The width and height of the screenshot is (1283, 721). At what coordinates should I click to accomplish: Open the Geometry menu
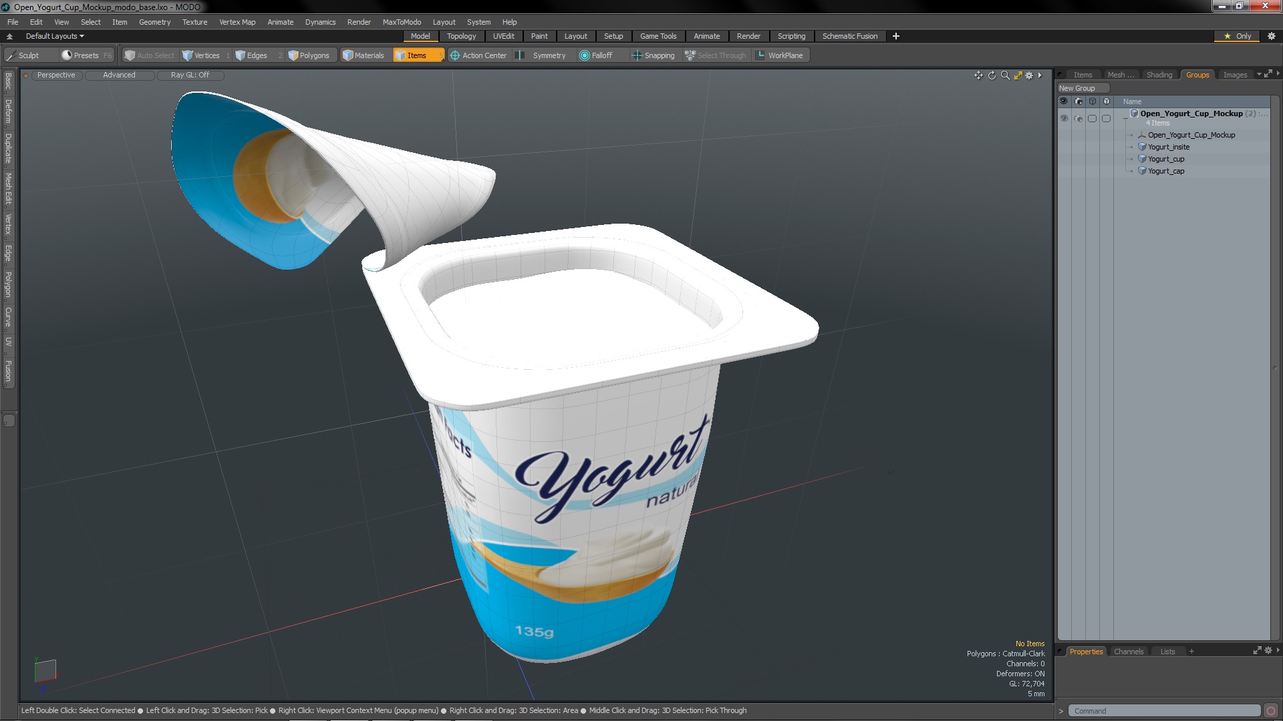coord(154,22)
